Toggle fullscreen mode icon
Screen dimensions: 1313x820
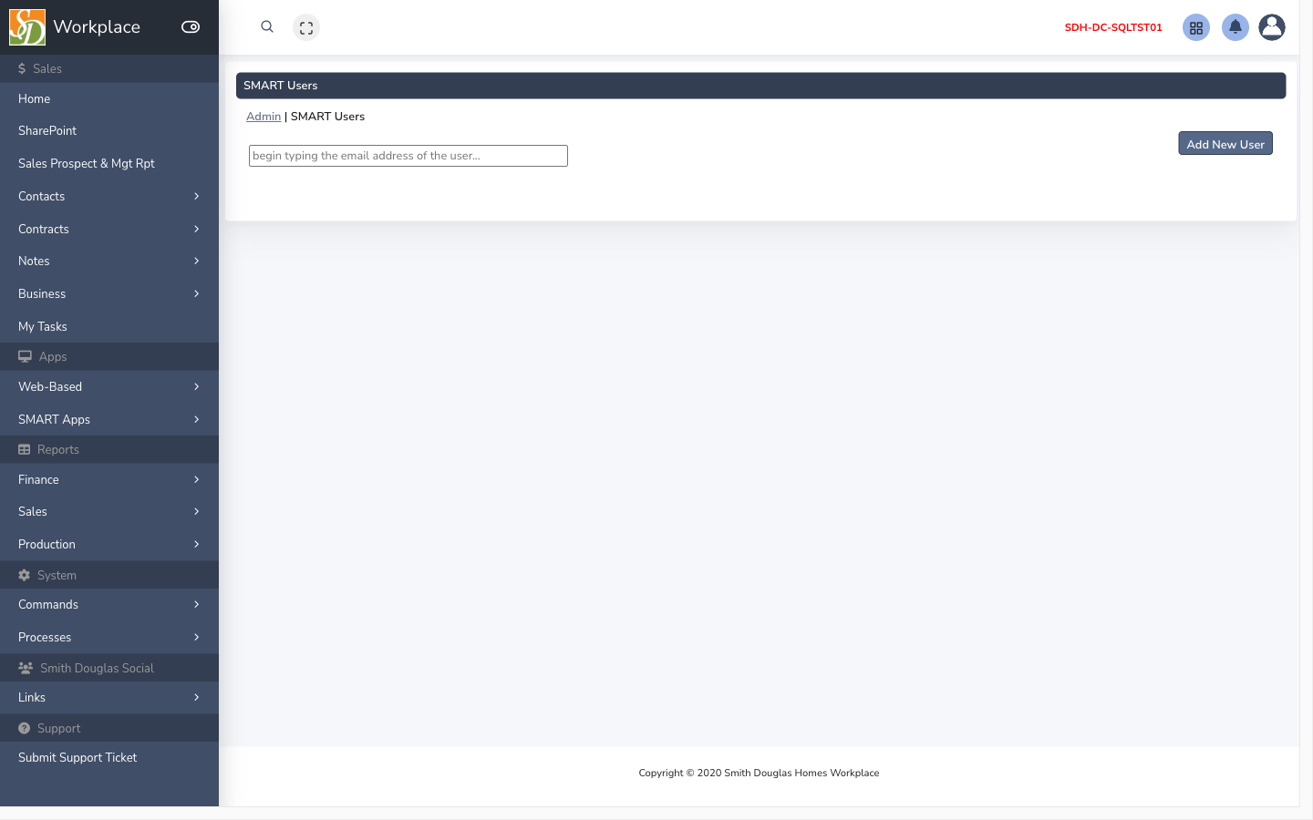[306, 28]
